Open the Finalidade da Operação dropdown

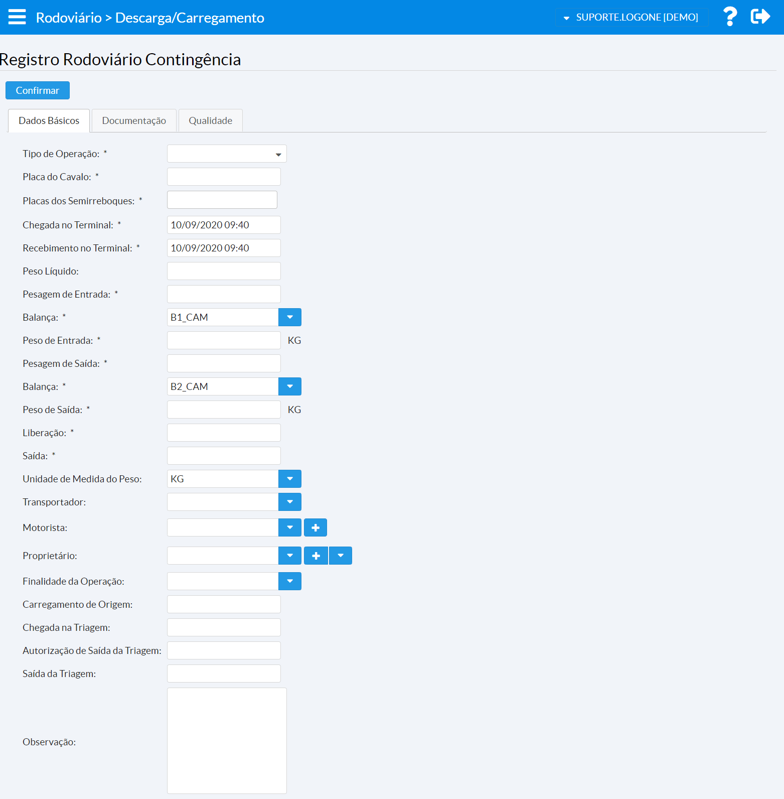click(290, 581)
